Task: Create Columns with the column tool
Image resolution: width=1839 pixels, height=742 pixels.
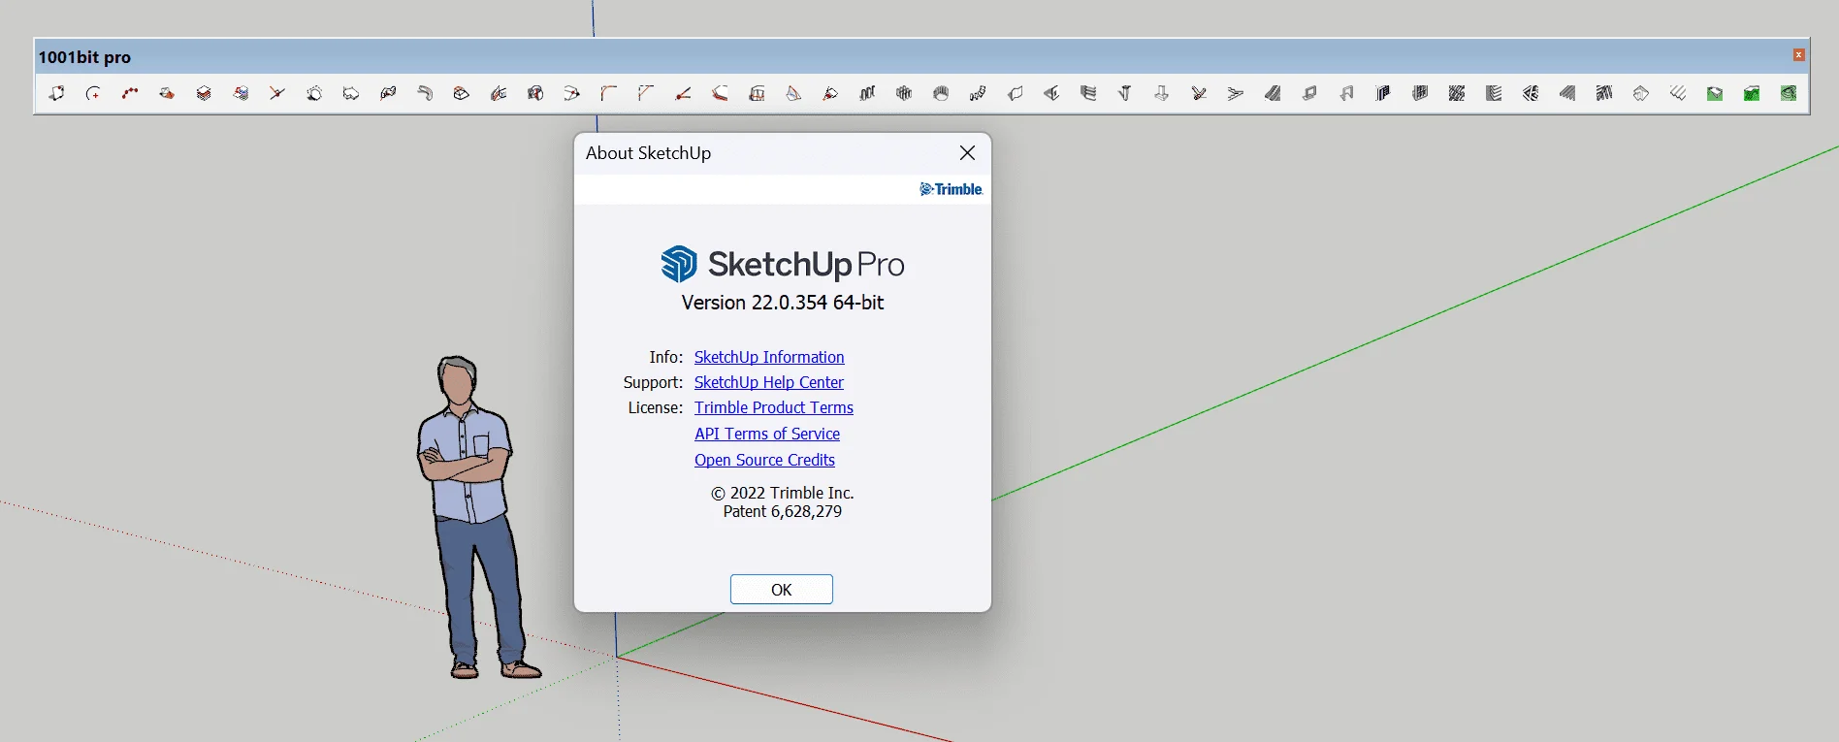Action: (1125, 93)
